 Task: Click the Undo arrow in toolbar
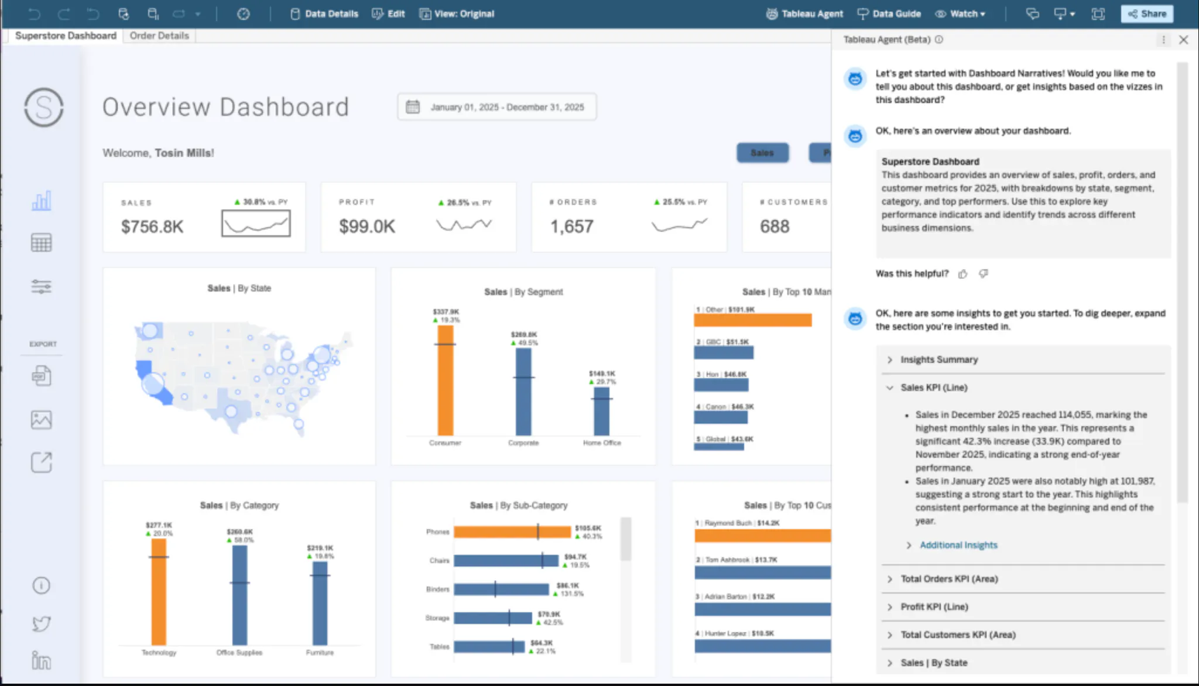coord(35,13)
